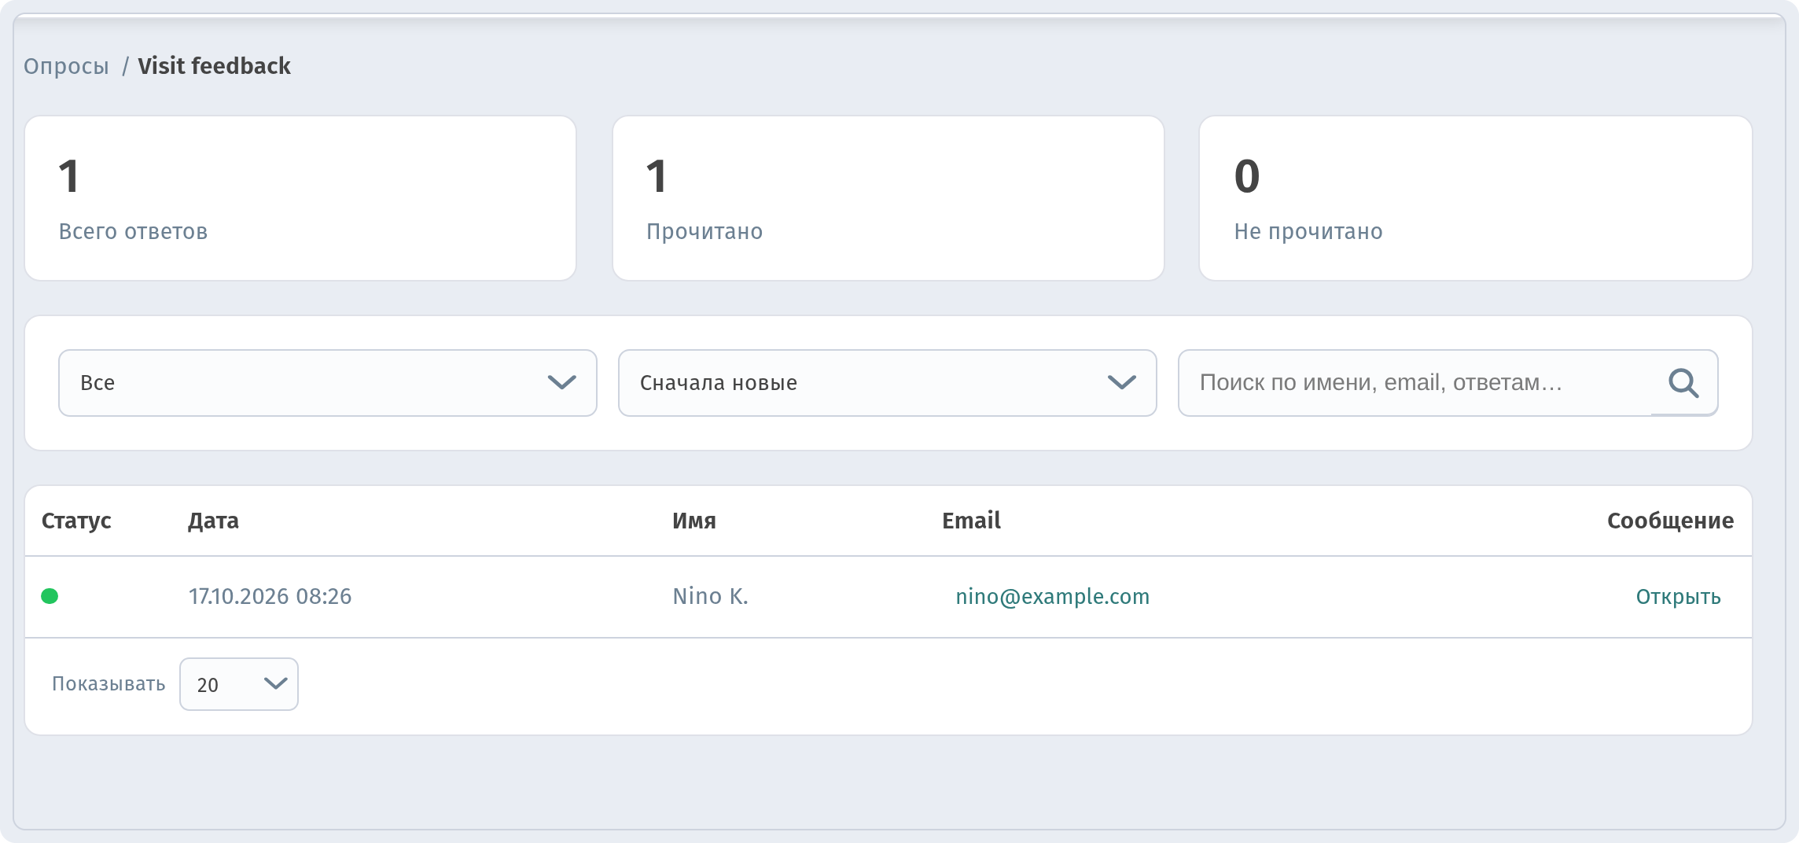Open the nino@example.com email link
Screen dimensions: 1799x843
1052,597
